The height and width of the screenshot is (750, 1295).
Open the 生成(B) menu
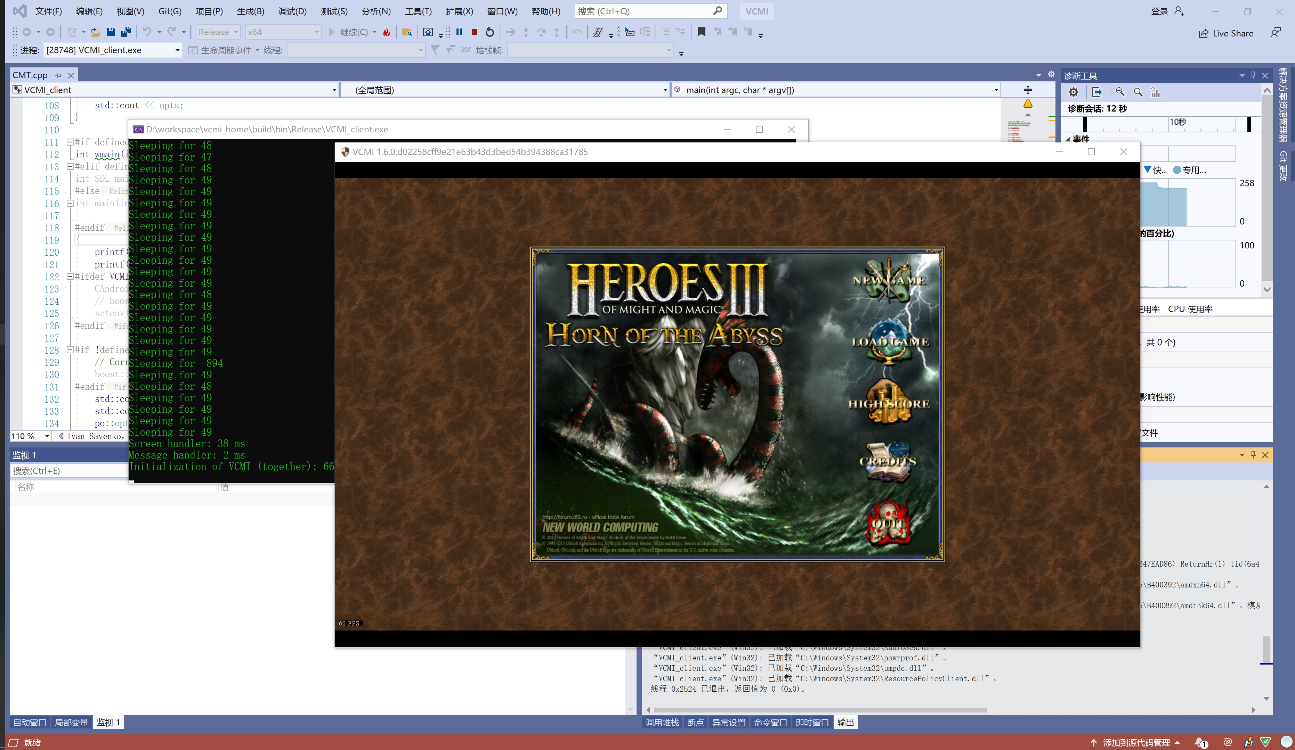[251, 11]
